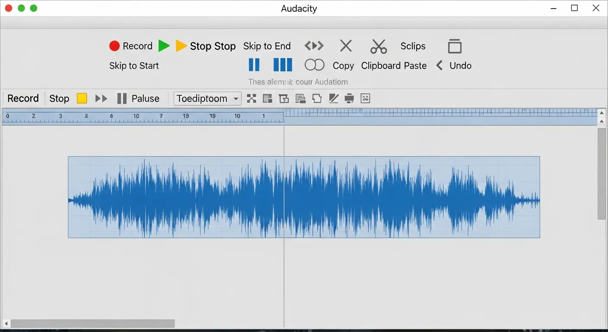Click the folded page outline icon
Image resolution: width=608 pixels, height=332 pixels.
(x=317, y=99)
